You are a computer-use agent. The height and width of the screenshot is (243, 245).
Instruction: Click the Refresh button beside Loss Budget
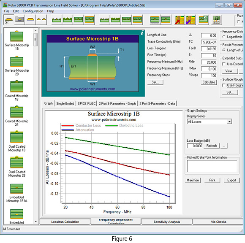pyautogui.click(x=212, y=146)
